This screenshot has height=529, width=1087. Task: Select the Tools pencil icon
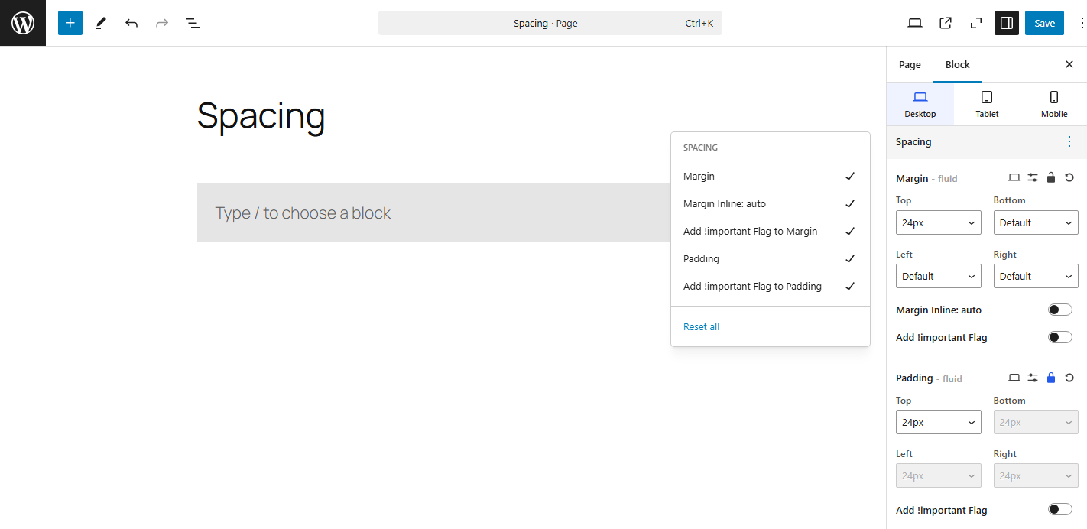point(101,23)
